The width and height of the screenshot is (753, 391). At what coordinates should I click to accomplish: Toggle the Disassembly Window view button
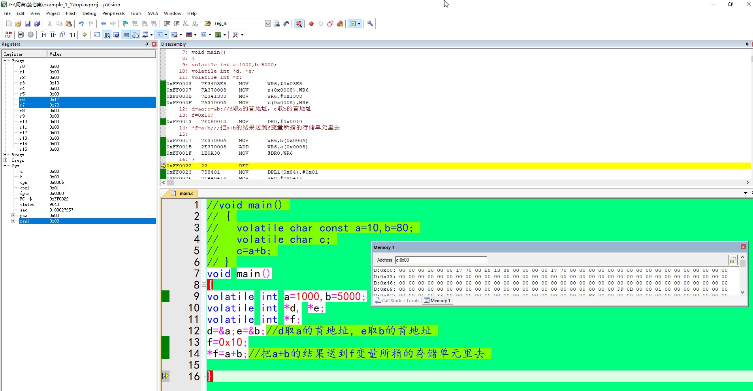pyautogui.click(x=107, y=35)
